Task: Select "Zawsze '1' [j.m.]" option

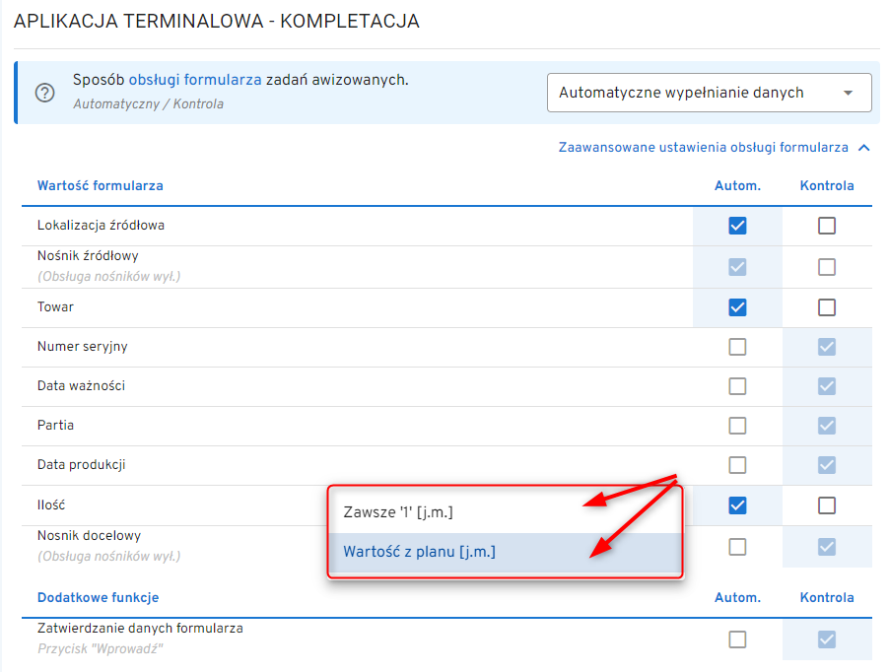Action: tap(398, 512)
